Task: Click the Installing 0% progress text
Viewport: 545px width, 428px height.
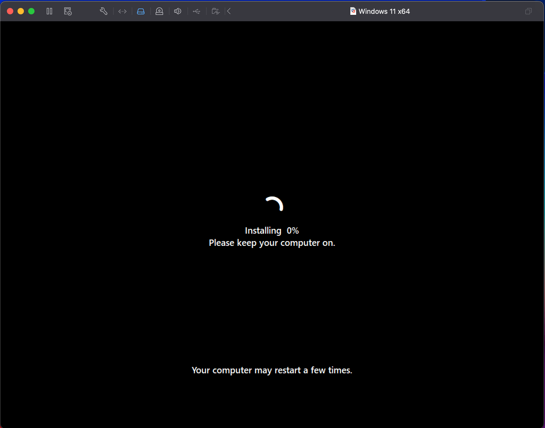Action: [272, 230]
